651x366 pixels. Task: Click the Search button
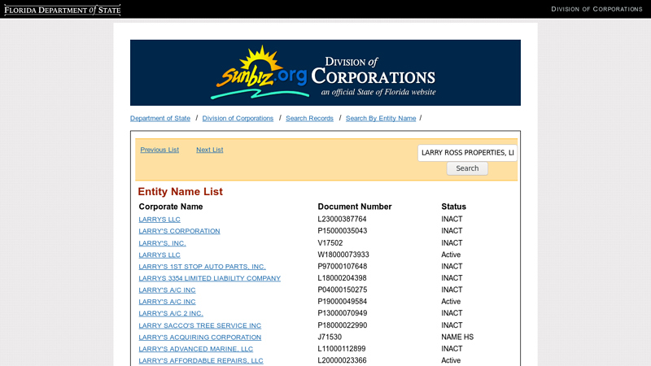pos(467,168)
